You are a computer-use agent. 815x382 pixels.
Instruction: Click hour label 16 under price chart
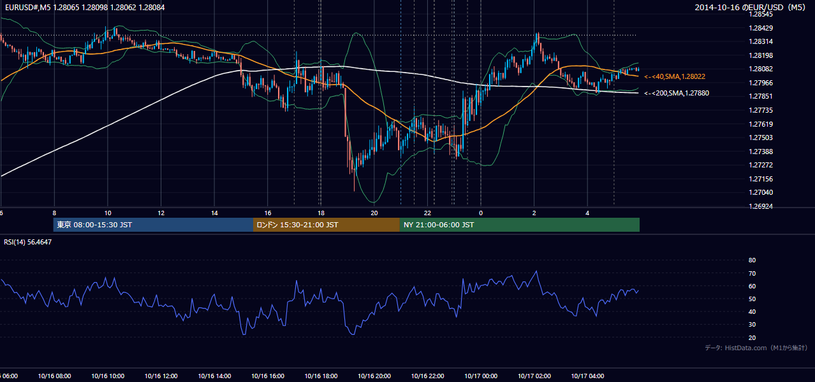click(267, 213)
